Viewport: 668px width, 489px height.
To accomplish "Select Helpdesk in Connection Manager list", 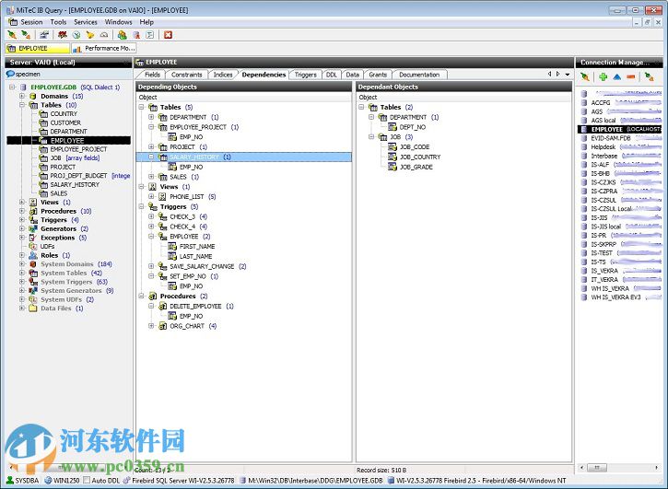I will tap(603, 147).
